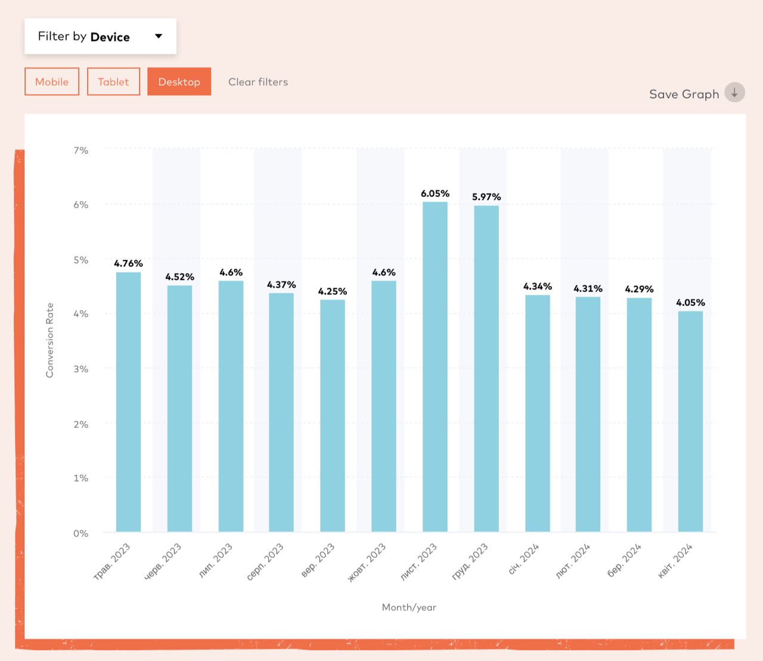The image size is (763, 661).
Task: Disable the active Desktop filter
Action: [179, 82]
